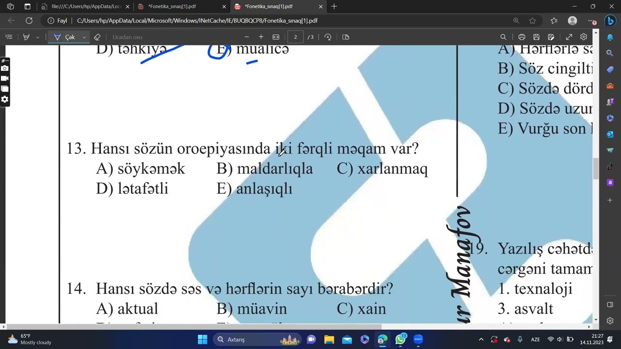Open the screen recorder camera capture icon
Screen dimensions: 621x349
(x=5, y=68)
